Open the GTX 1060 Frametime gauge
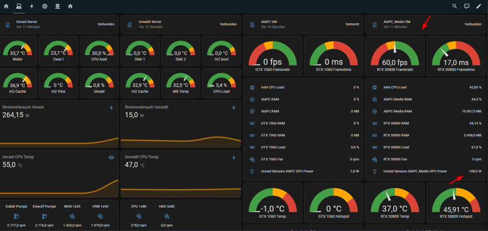488x231 pixels. tap(333, 56)
